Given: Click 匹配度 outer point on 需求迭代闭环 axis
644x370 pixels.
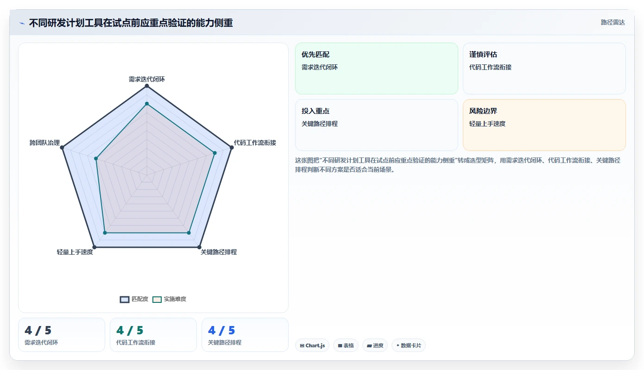Looking at the screenshot, I should 147,86.
